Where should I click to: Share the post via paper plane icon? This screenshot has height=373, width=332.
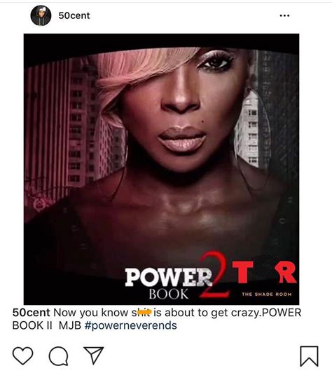(x=93, y=355)
